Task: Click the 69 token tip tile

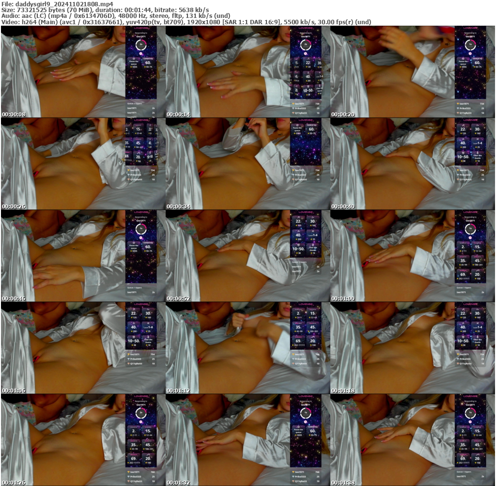Action: click(463, 275)
